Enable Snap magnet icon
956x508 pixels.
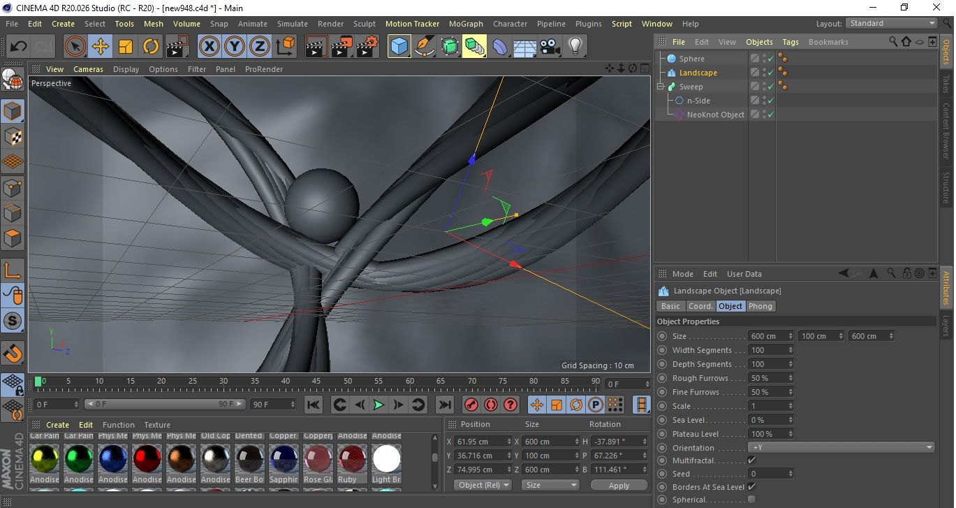tap(13, 354)
